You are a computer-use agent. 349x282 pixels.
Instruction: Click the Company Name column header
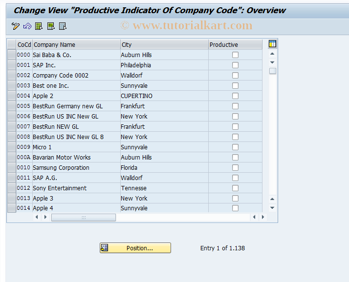76,45
